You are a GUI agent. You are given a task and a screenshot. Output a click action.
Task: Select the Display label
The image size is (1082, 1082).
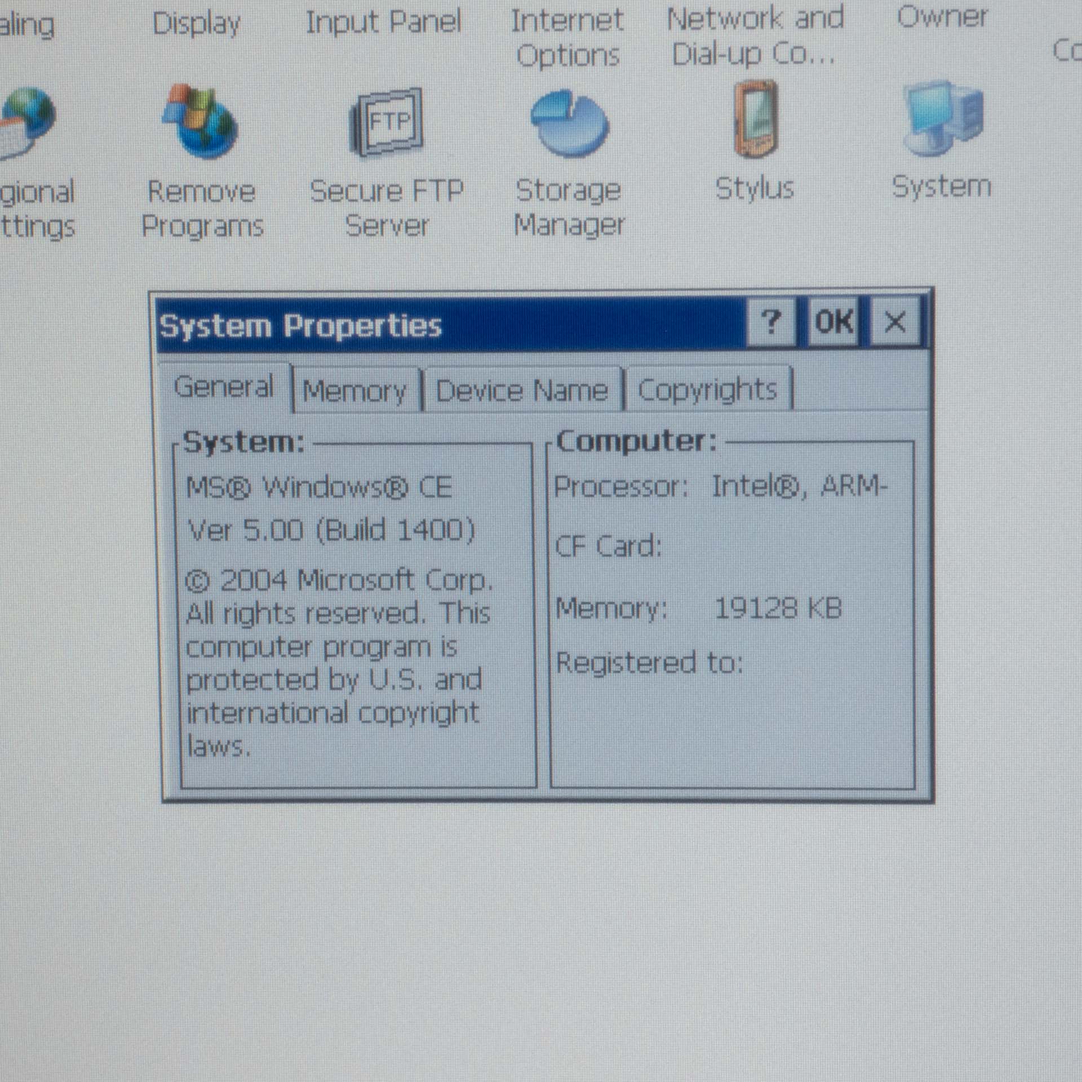point(197,24)
